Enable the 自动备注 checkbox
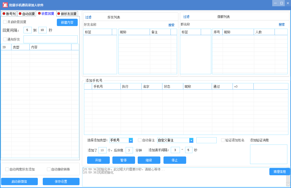The image size is (291, 188). [x=140, y=140]
